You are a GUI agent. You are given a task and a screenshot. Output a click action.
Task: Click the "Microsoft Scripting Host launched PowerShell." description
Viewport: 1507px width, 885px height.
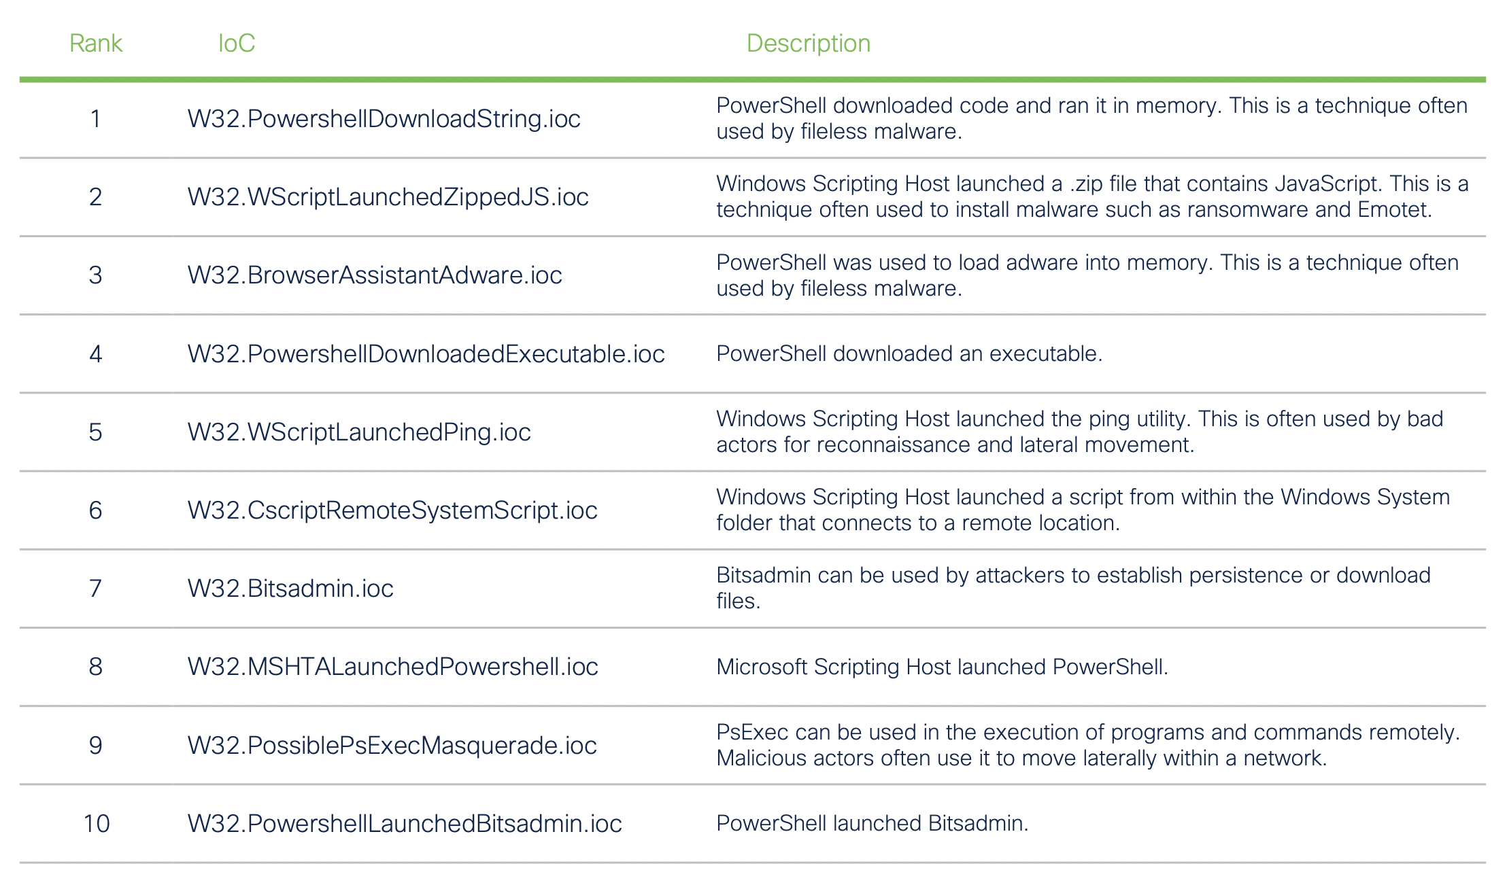click(x=942, y=667)
